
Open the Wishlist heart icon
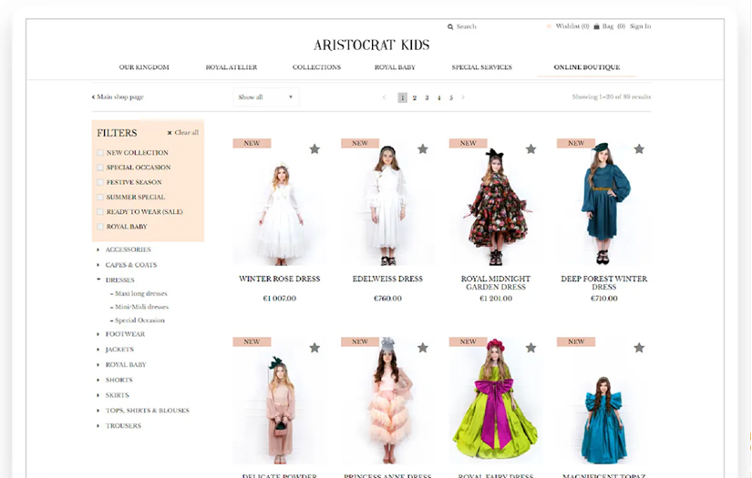tap(549, 26)
